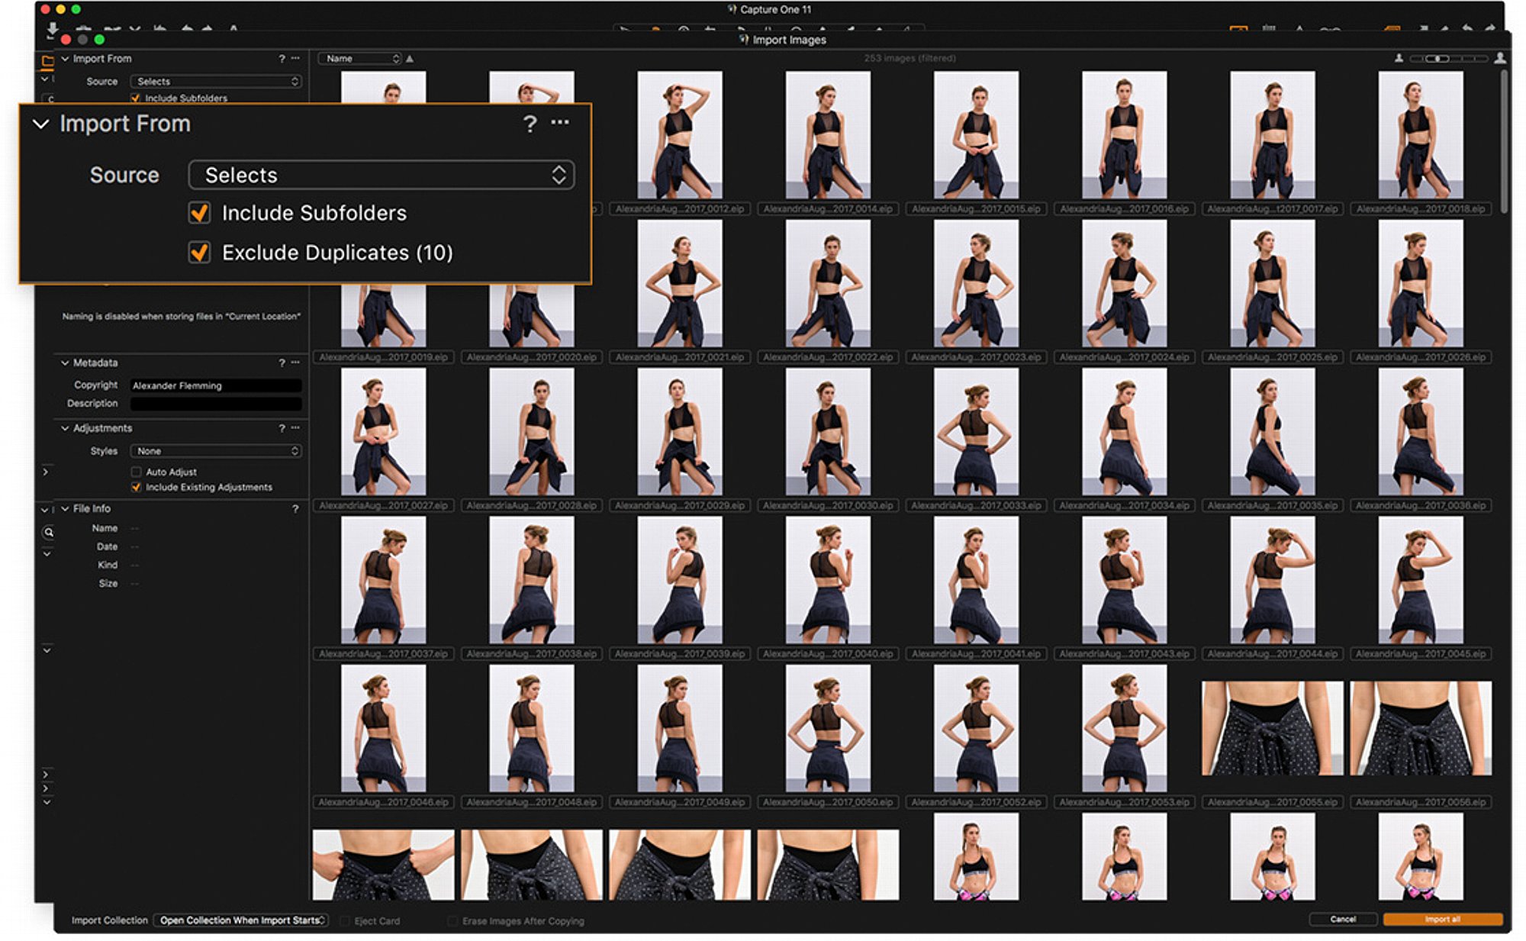The width and height of the screenshot is (1526, 941).
Task: Click the Description input field
Action: point(216,404)
